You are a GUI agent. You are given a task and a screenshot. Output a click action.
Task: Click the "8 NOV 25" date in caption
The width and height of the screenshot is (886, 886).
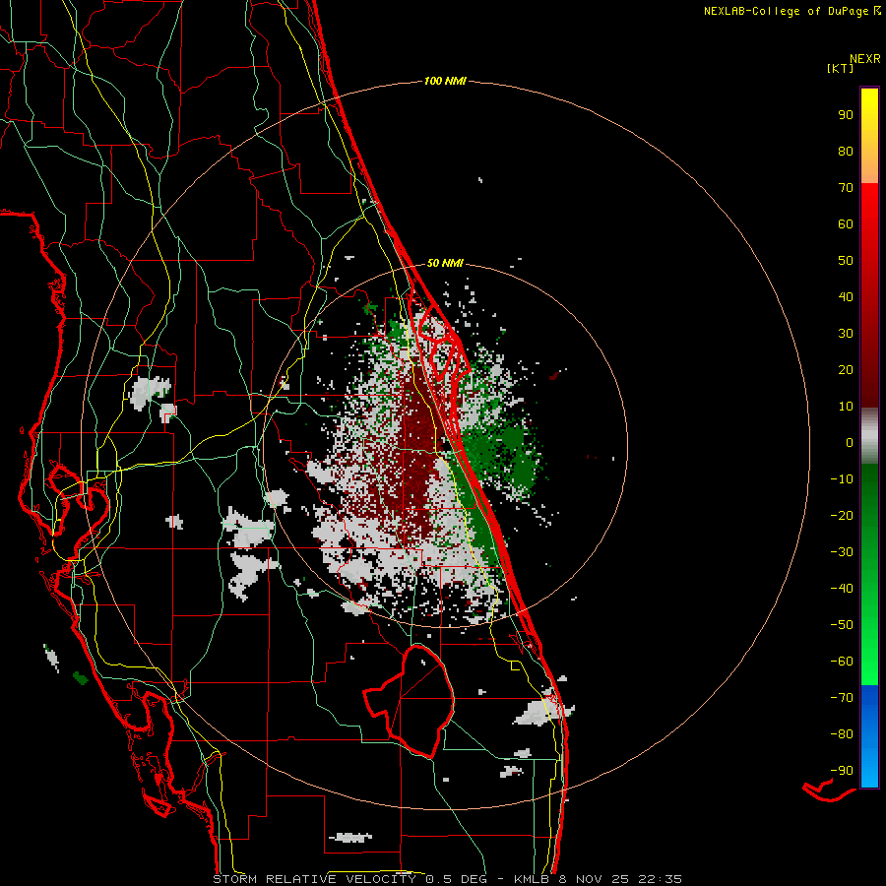pyautogui.click(x=594, y=879)
